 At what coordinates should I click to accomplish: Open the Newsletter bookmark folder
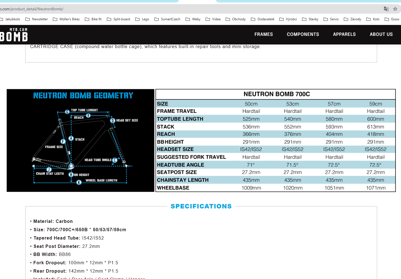point(37,19)
